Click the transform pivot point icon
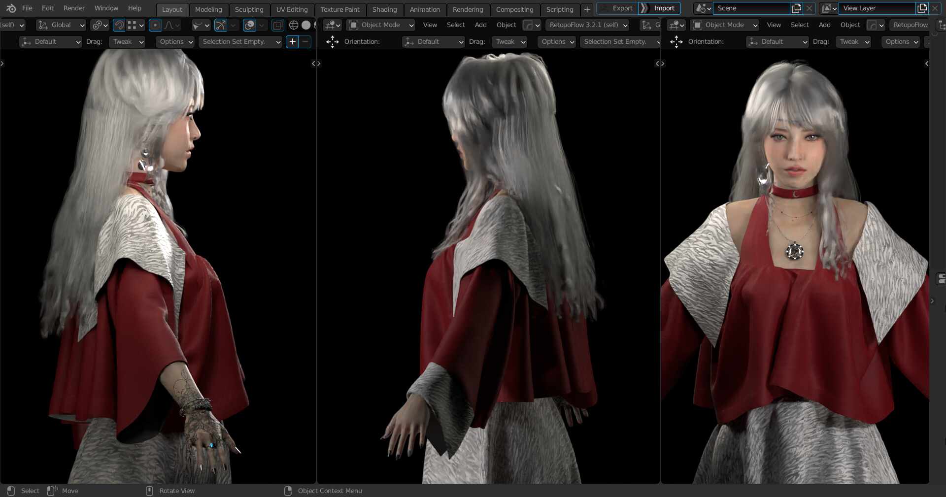 point(98,25)
